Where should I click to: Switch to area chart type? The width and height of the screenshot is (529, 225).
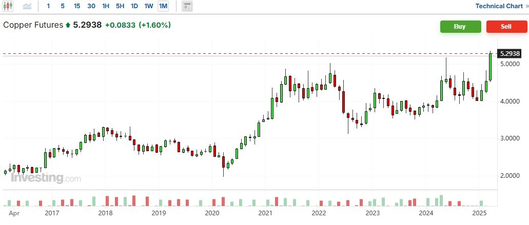(27, 6)
